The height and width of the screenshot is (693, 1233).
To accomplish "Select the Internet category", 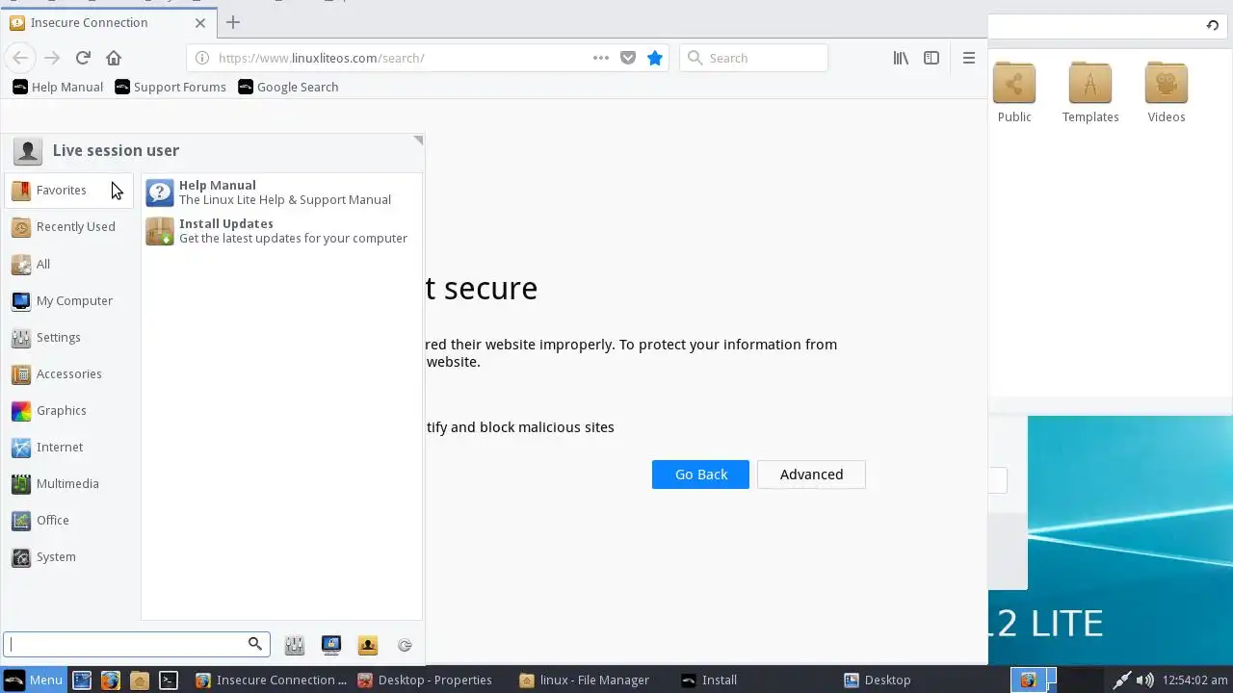I will pyautogui.click(x=69, y=447).
